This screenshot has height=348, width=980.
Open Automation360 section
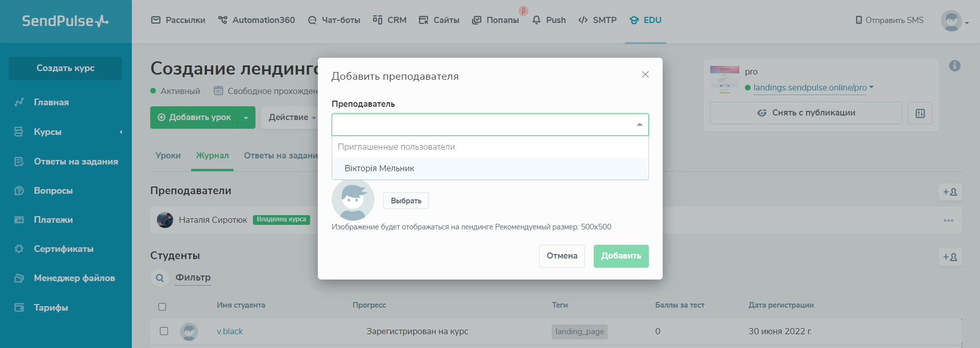pos(256,20)
